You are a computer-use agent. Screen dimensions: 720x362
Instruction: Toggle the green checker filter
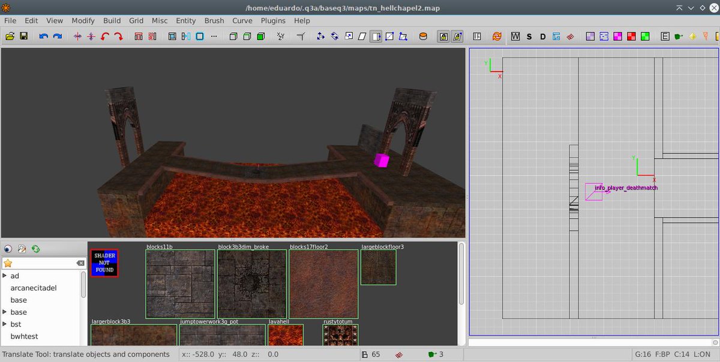pyautogui.click(x=645, y=37)
